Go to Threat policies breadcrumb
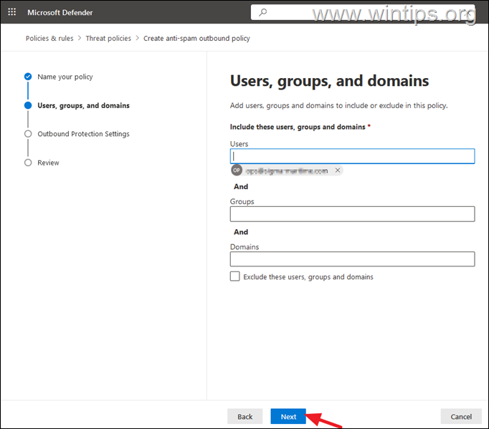The height and width of the screenshot is (429, 489). pos(108,39)
